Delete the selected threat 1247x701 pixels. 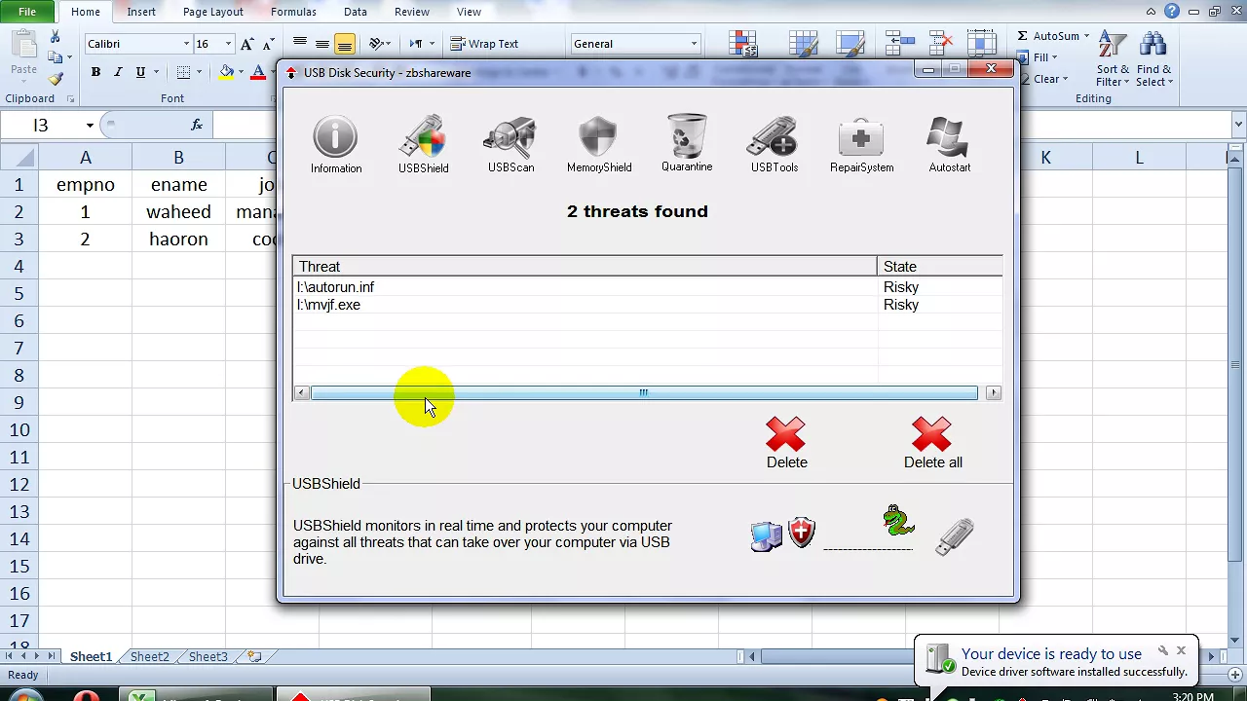(786, 443)
